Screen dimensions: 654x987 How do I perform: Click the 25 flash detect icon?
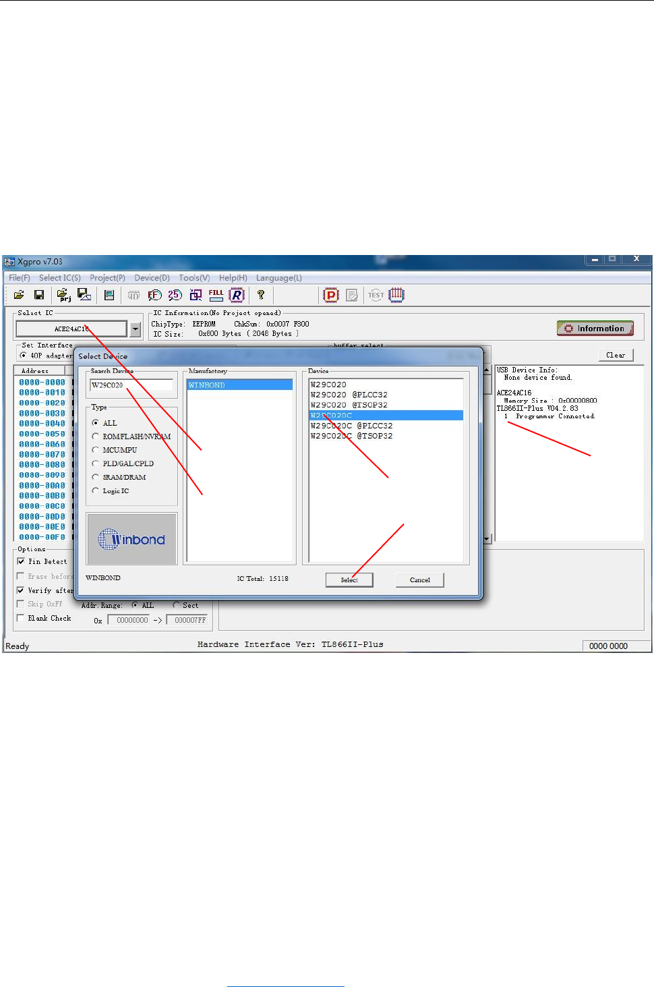coord(175,295)
